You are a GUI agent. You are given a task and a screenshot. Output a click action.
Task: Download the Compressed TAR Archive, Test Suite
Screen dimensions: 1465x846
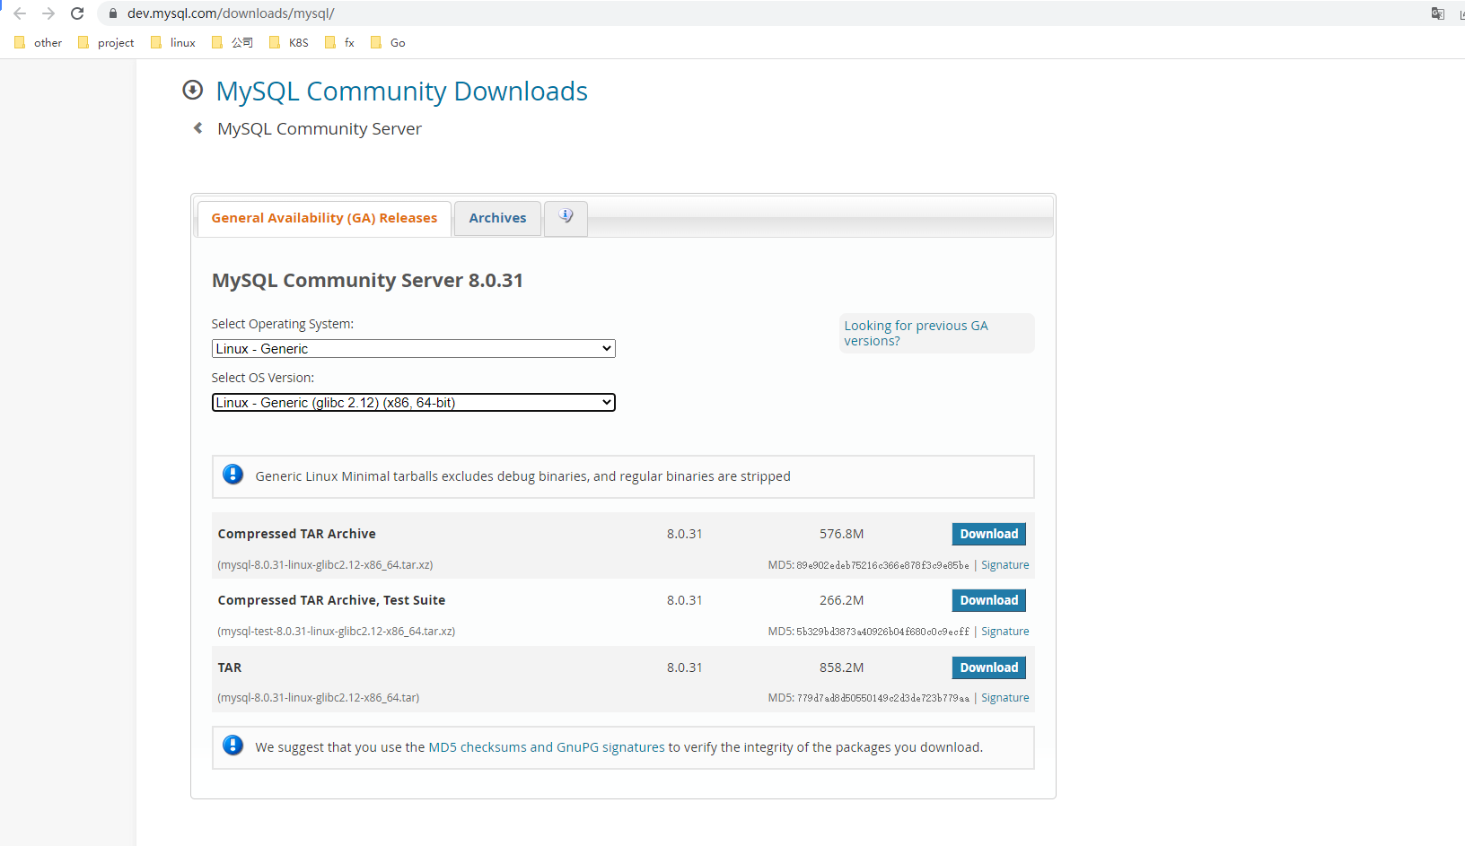[x=988, y=600]
